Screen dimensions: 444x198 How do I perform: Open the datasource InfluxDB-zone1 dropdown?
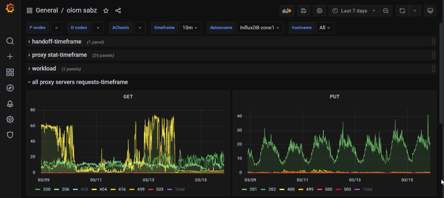(x=260, y=28)
